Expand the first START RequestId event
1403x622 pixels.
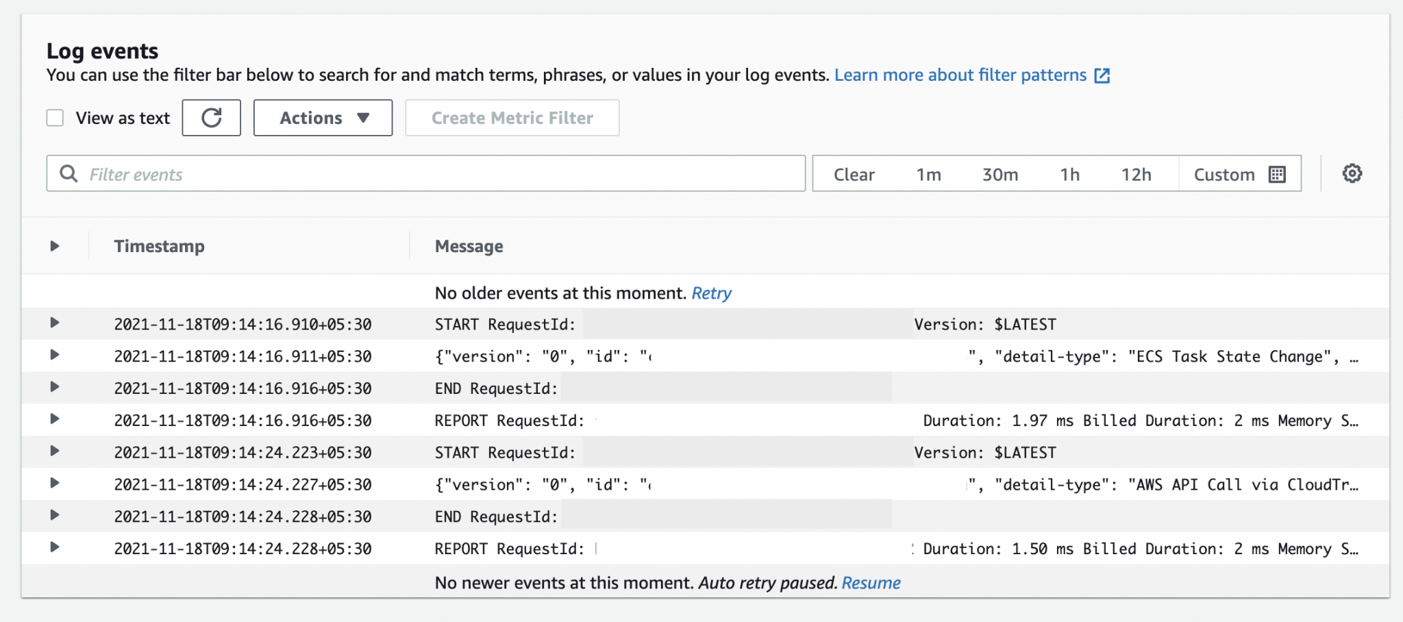click(x=55, y=324)
